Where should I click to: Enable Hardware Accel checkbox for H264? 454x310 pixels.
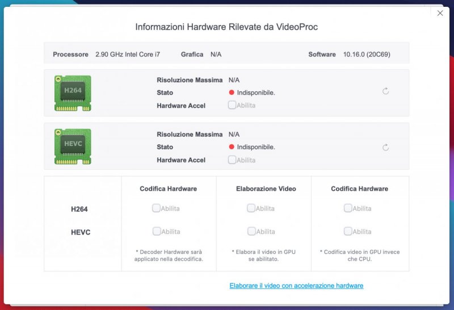tap(232, 105)
